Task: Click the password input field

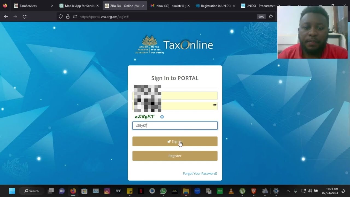Action: click(175, 106)
